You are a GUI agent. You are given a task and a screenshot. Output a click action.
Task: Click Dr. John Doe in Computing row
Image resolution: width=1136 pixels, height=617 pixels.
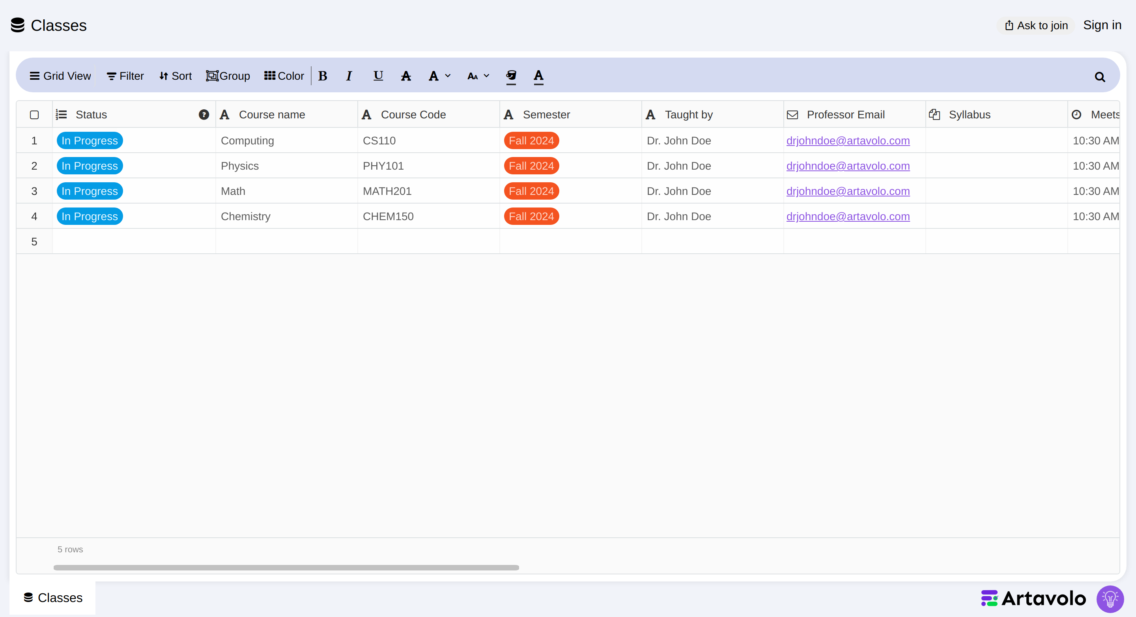[679, 141]
